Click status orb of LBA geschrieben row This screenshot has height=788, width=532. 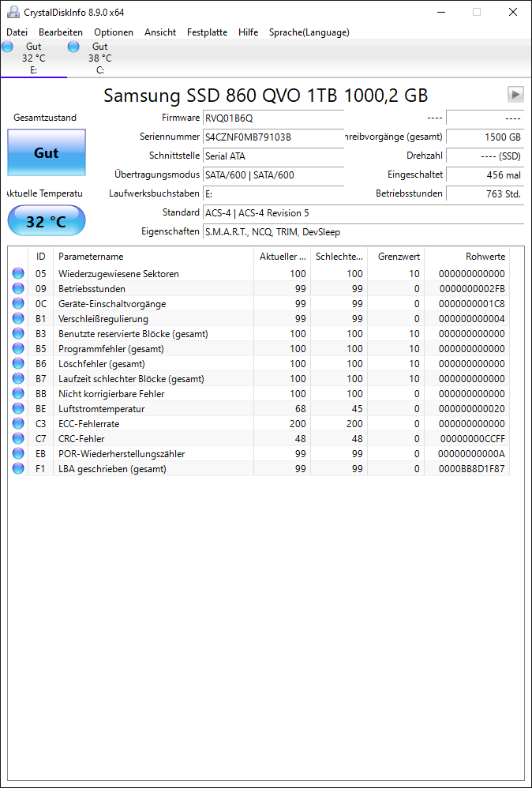click(18, 469)
